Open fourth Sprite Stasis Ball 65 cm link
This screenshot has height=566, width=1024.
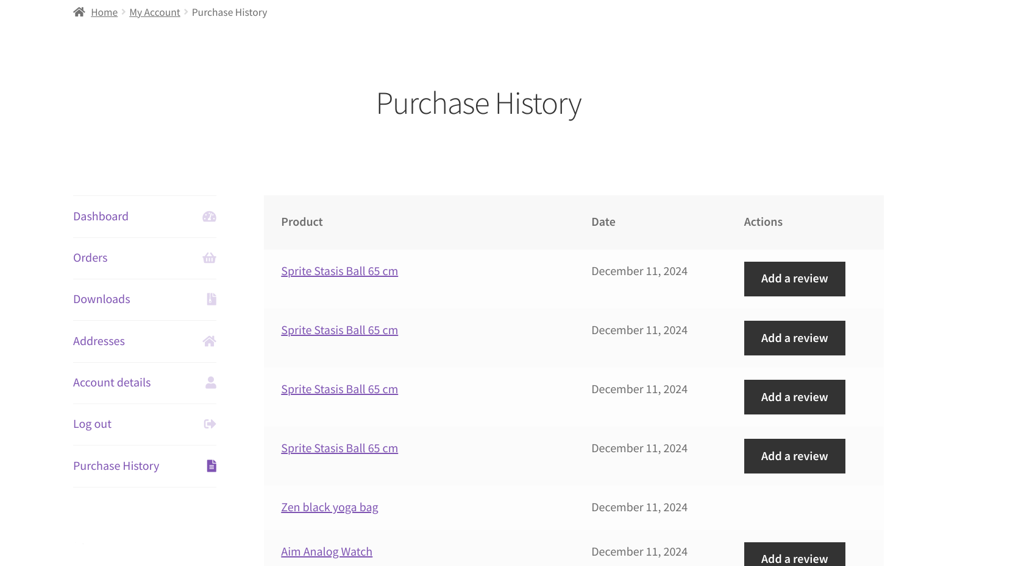click(x=340, y=449)
